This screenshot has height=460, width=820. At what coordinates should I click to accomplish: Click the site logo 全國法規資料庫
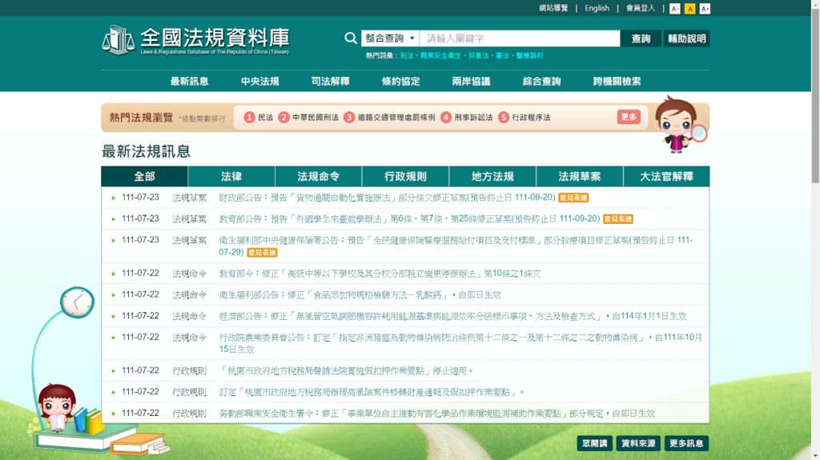point(195,40)
